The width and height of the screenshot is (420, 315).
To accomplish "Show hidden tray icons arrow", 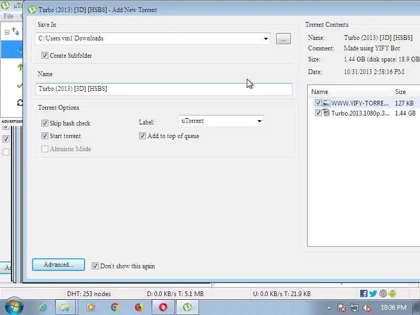I will (x=329, y=308).
